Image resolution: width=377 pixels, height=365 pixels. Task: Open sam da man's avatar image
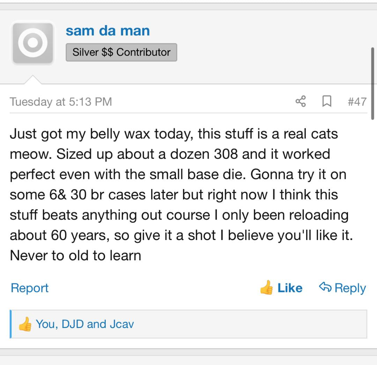[x=33, y=43]
